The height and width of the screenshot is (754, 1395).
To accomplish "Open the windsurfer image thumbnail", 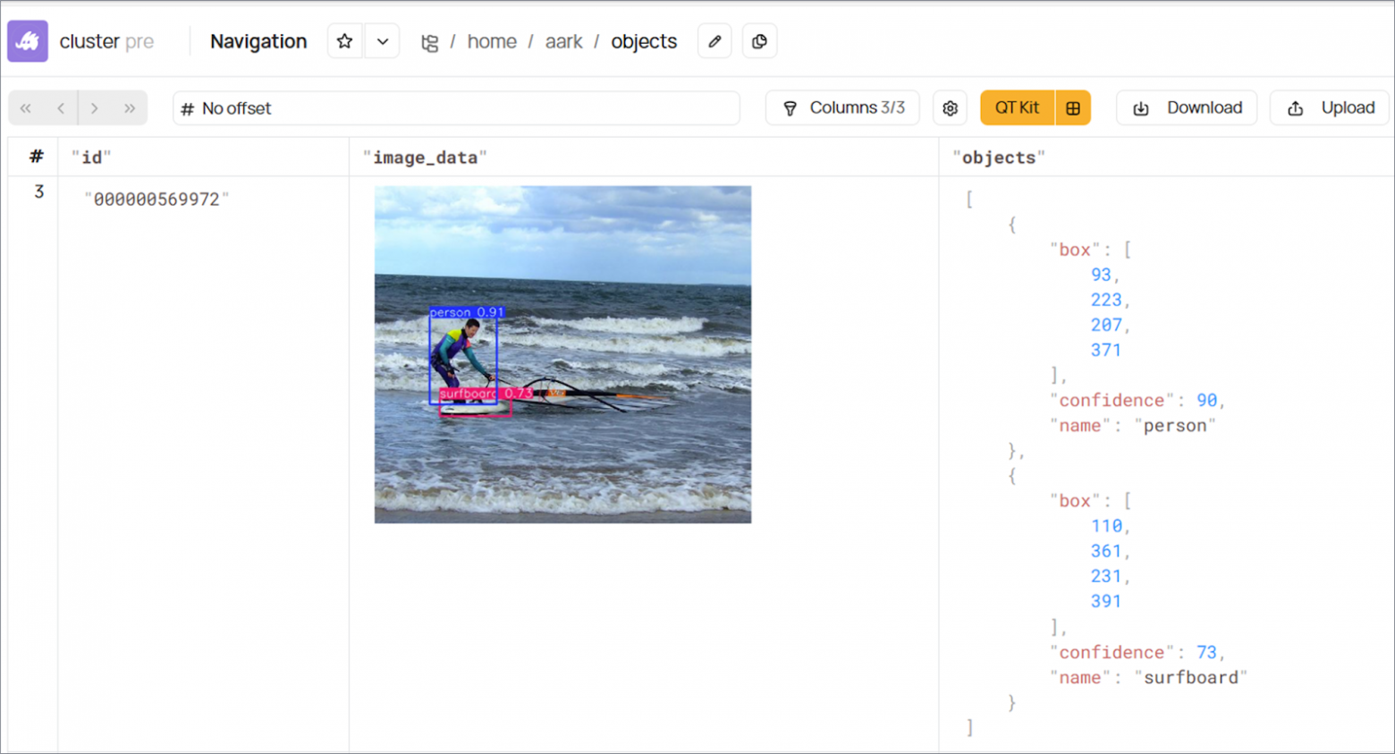I will point(562,354).
